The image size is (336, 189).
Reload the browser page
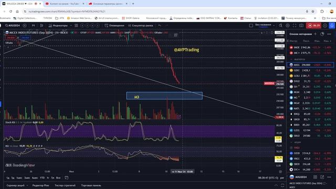coord(10,12)
